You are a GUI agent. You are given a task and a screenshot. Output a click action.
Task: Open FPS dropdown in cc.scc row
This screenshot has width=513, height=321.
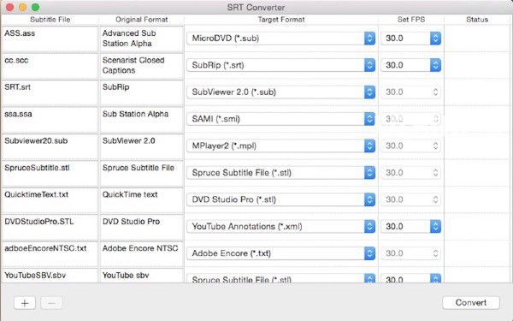pos(411,65)
